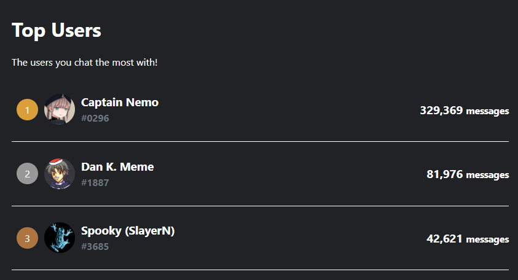Screen dimensions: 518x280
Task: Click the word 'messages' in Captain Nemo's row
Action: click(x=488, y=112)
